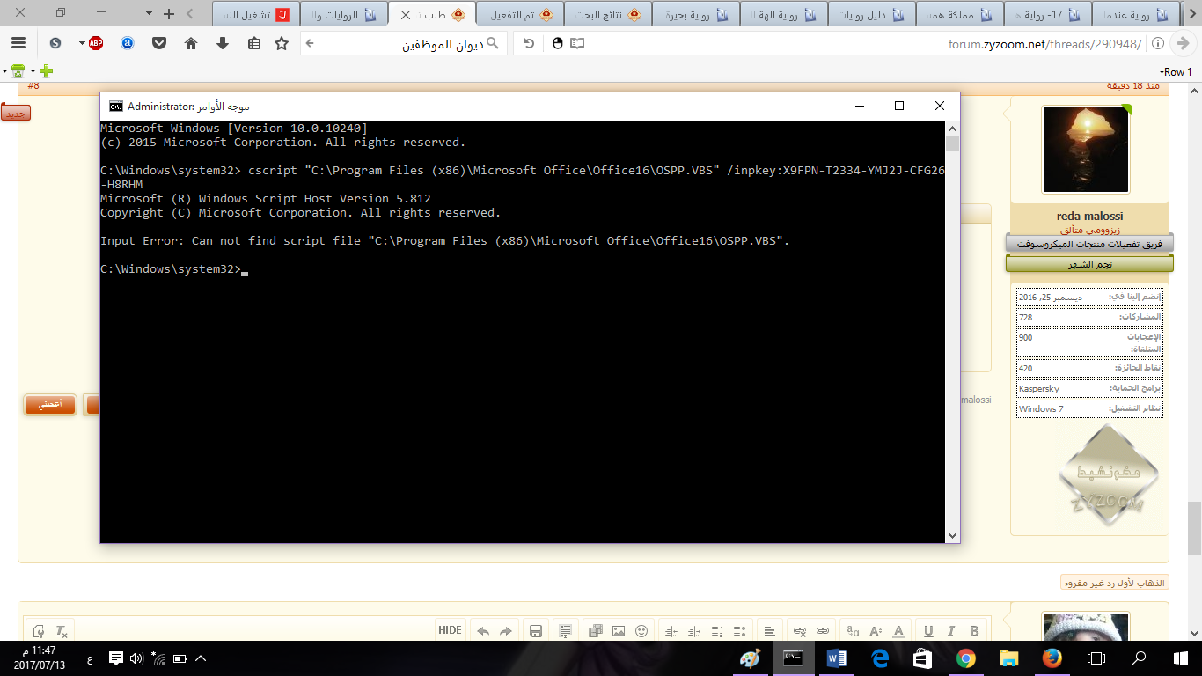Click the round S extension icon
The image size is (1202, 676).
55,43
